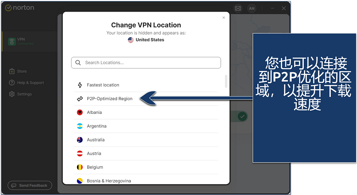Click the Australia flag icon

pos(80,140)
